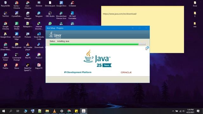Open the Need For Speed desktop shortcut
203x114 pixels.
point(28,67)
